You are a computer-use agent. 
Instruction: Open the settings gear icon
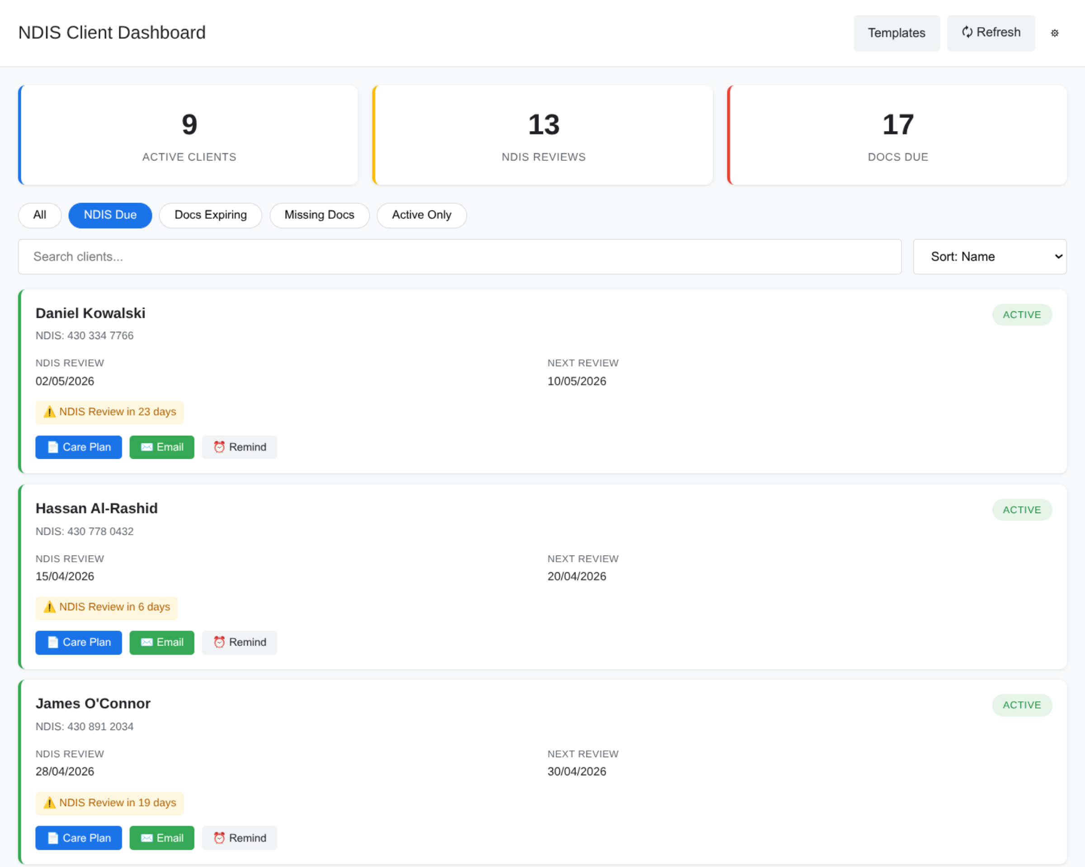[x=1055, y=33]
